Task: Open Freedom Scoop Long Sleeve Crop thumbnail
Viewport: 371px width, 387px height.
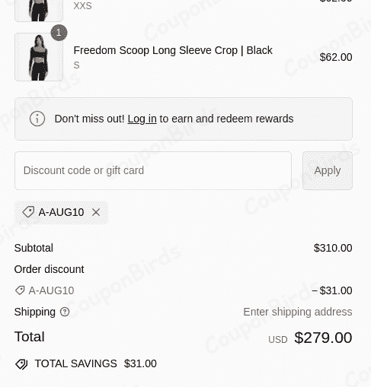Action: pyautogui.click(x=39, y=57)
